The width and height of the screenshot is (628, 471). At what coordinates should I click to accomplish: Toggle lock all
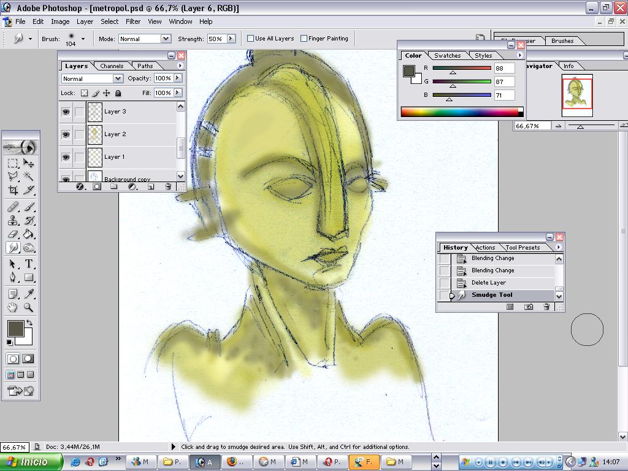coord(118,93)
